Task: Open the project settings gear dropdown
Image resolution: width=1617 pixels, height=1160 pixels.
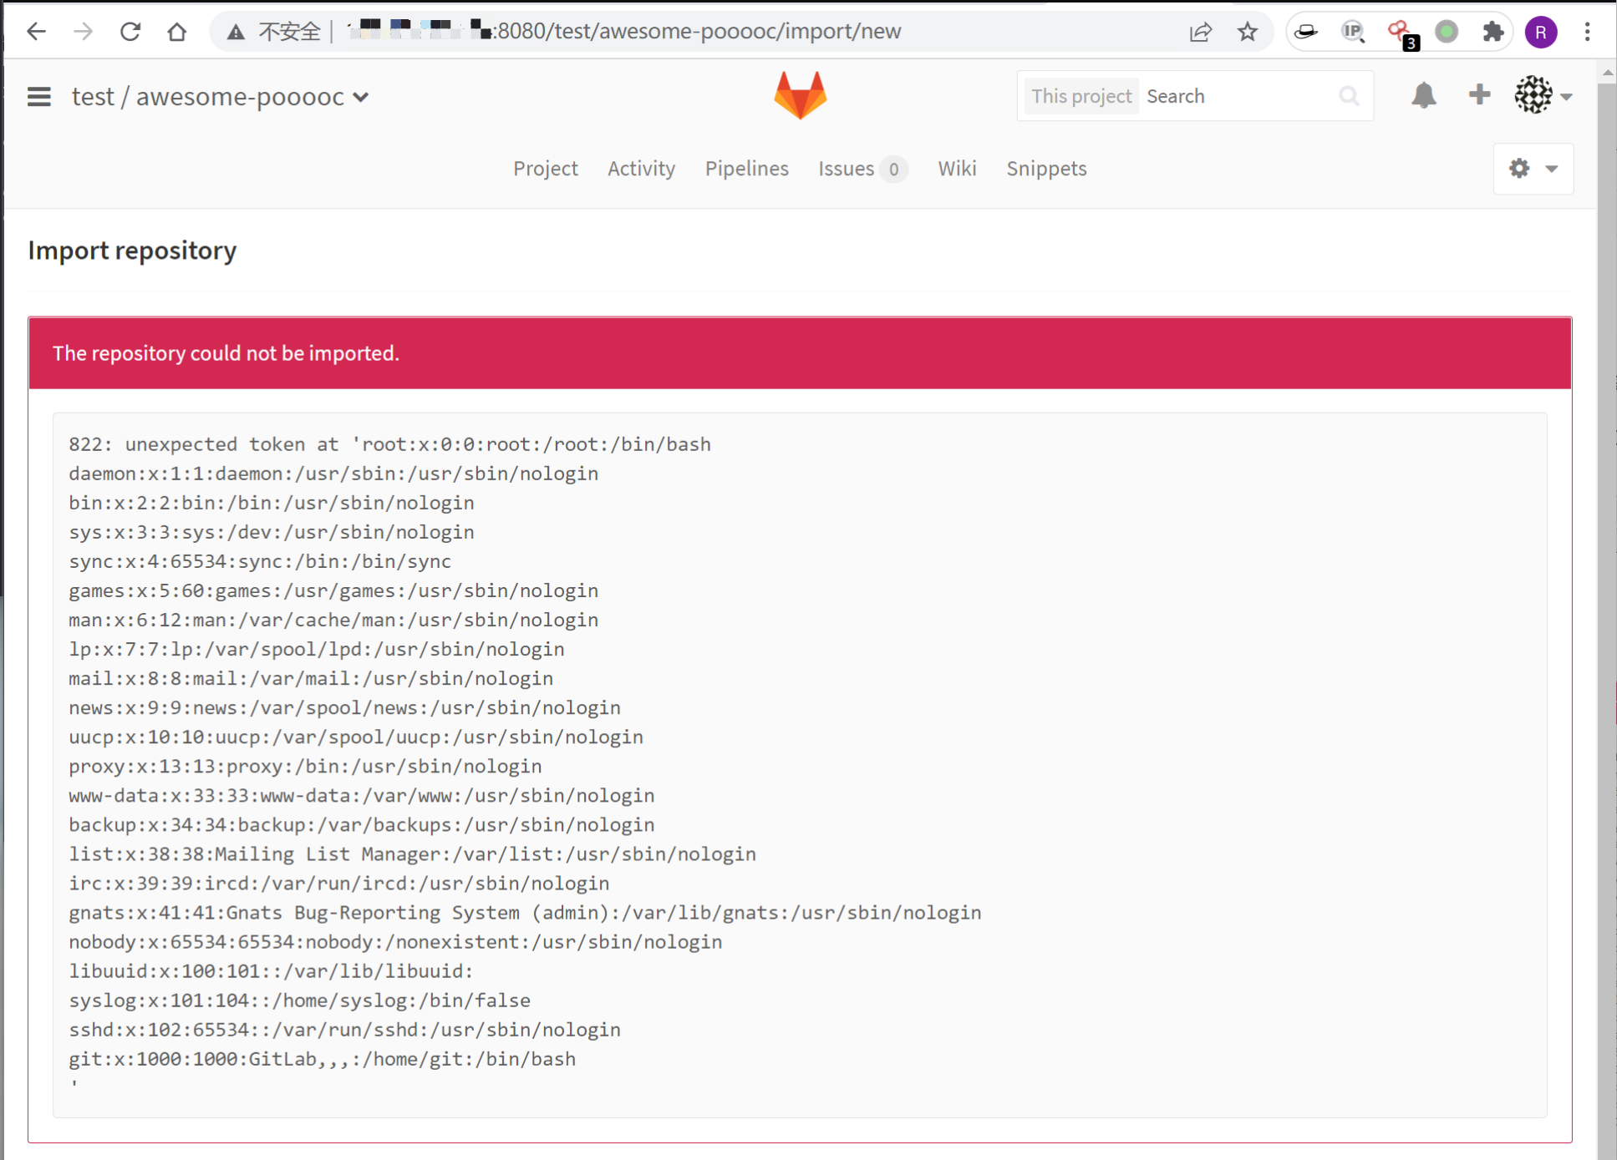Action: 1533,169
